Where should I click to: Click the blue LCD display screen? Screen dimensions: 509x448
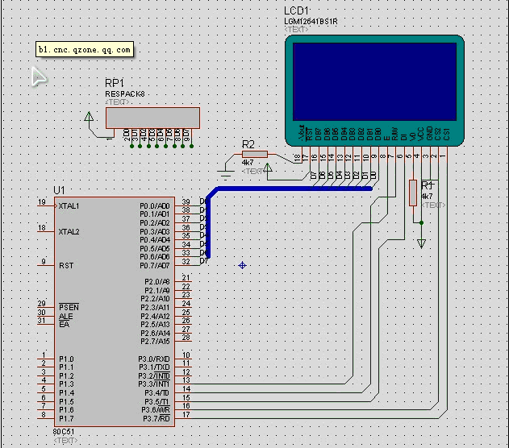374,81
